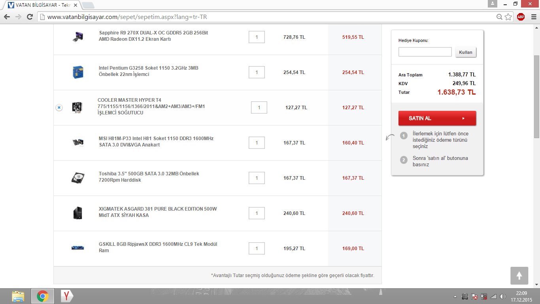Viewport: 540px width, 304px height.
Task: Launch Yandex browser from the taskbar
Action: click(67, 296)
